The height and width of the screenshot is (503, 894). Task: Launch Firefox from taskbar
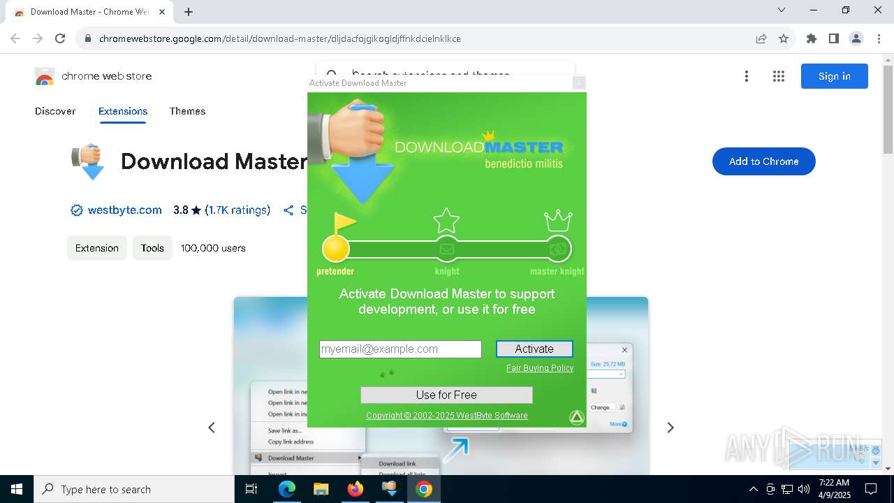tap(355, 489)
